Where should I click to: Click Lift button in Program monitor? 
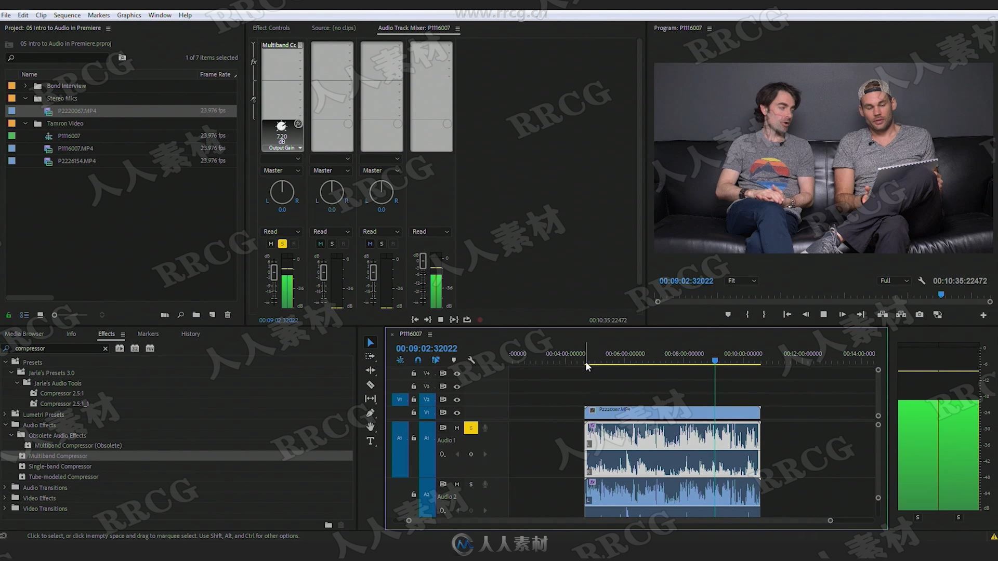882,315
